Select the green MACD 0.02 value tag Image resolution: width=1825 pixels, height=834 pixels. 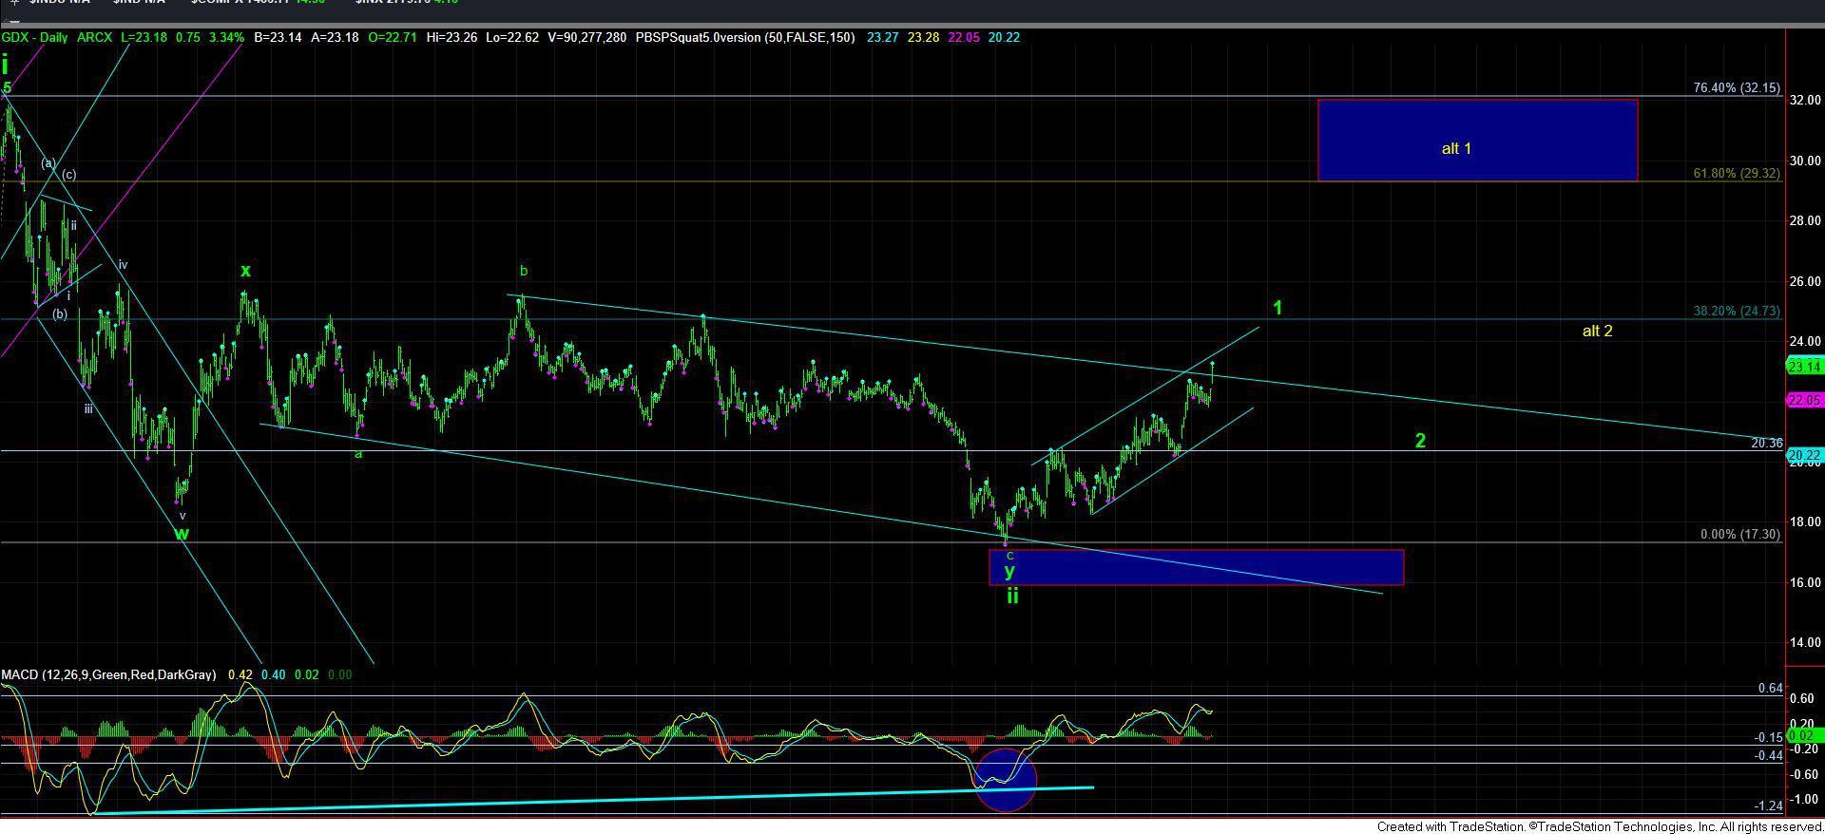coord(1803,735)
